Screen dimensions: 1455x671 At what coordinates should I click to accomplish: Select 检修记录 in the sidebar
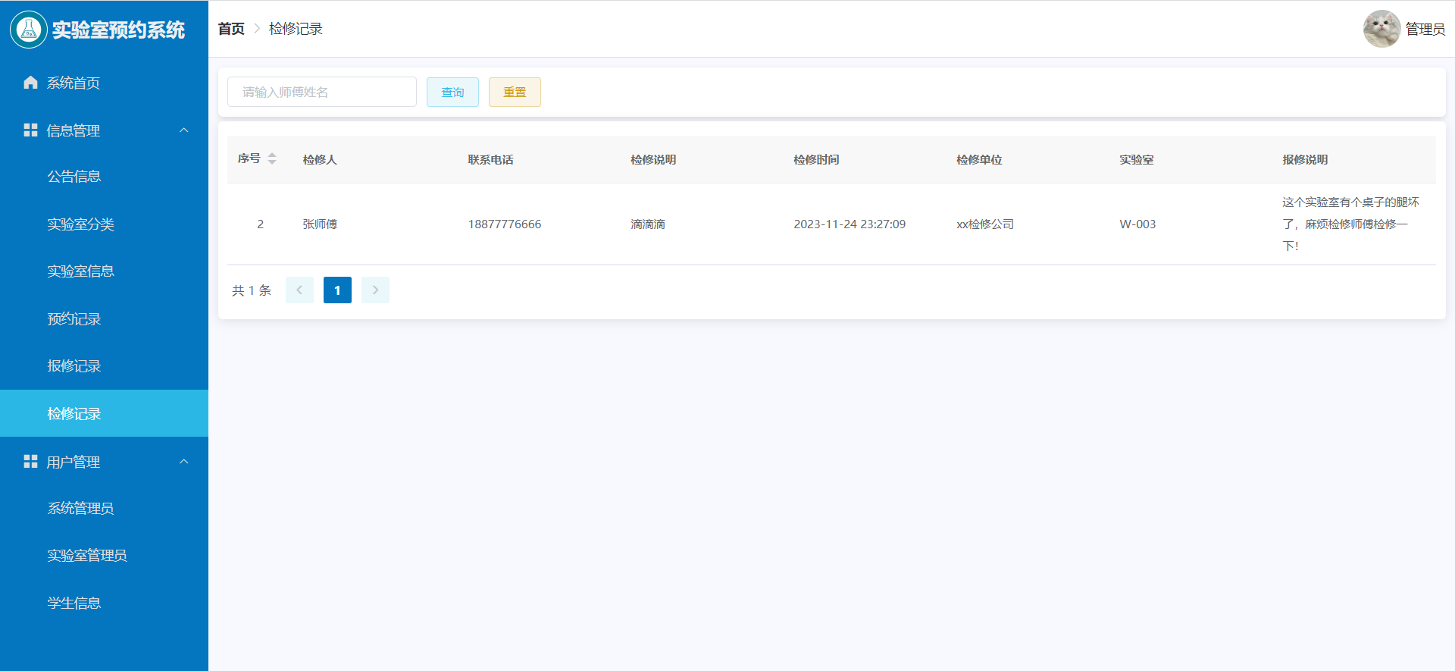pyautogui.click(x=104, y=413)
